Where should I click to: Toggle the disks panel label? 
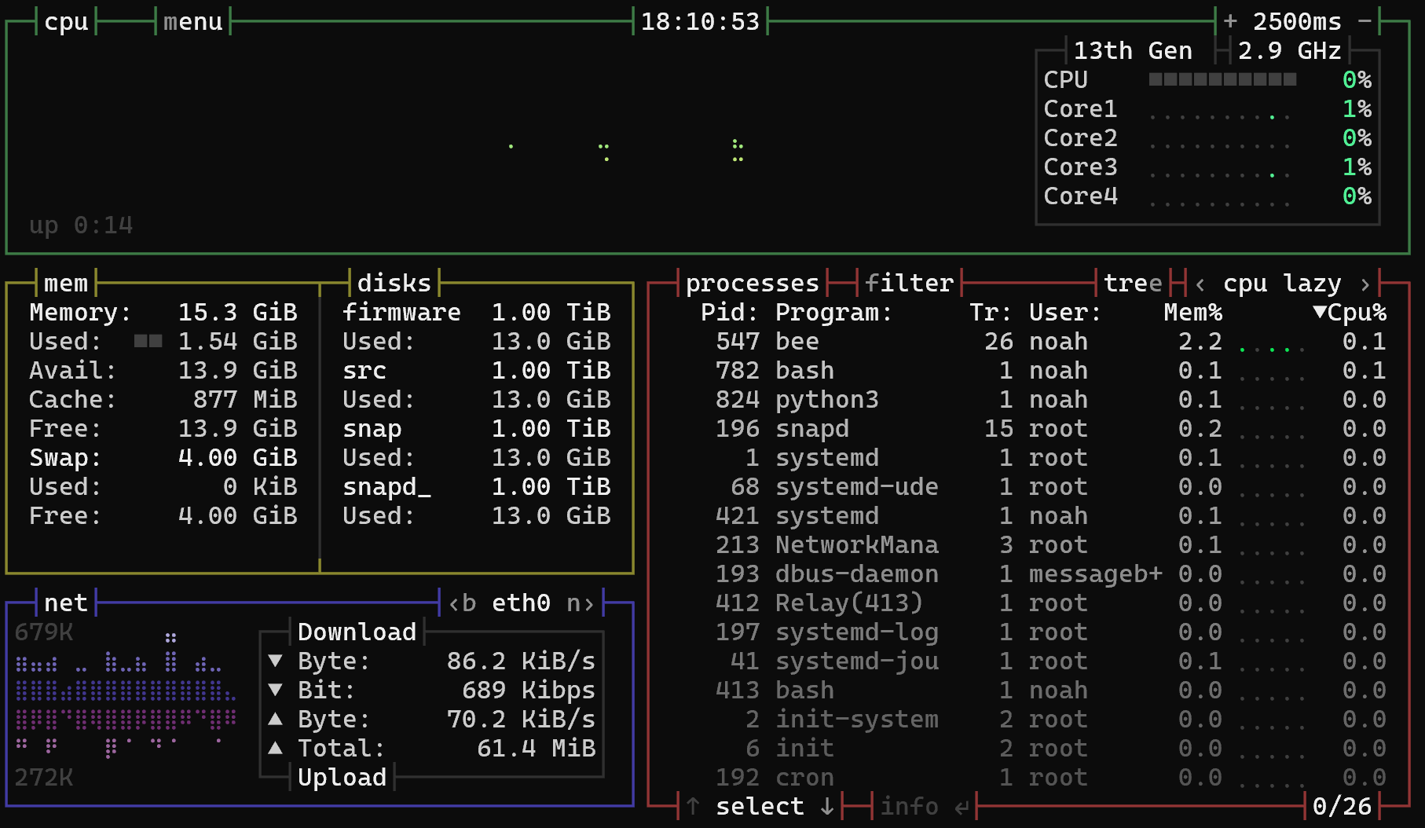[394, 283]
